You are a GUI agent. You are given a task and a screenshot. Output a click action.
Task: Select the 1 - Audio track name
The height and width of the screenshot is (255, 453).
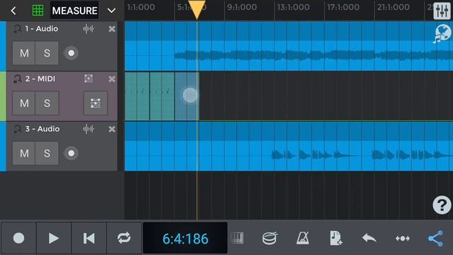pos(41,28)
